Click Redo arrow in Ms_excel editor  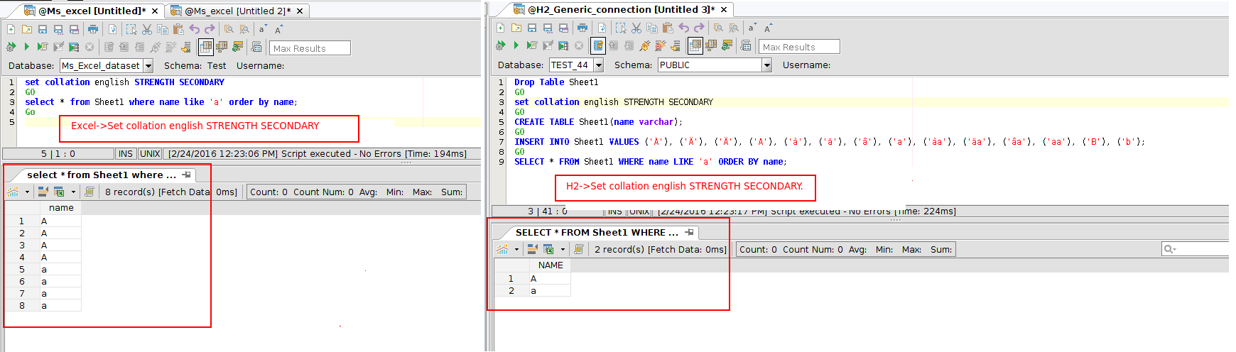pyautogui.click(x=210, y=29)
